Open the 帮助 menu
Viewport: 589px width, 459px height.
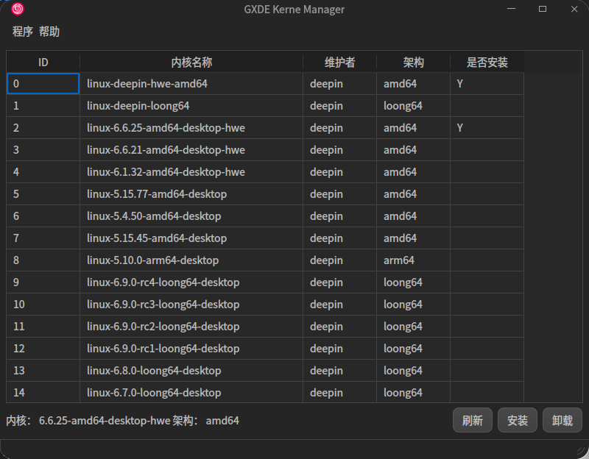pos(49,32)
